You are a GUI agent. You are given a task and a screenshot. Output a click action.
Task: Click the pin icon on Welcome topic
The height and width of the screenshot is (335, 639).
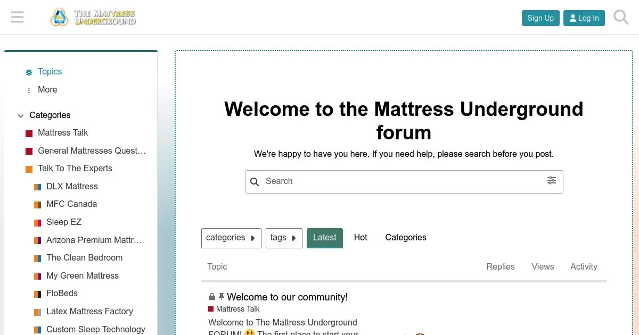point(222,297)
